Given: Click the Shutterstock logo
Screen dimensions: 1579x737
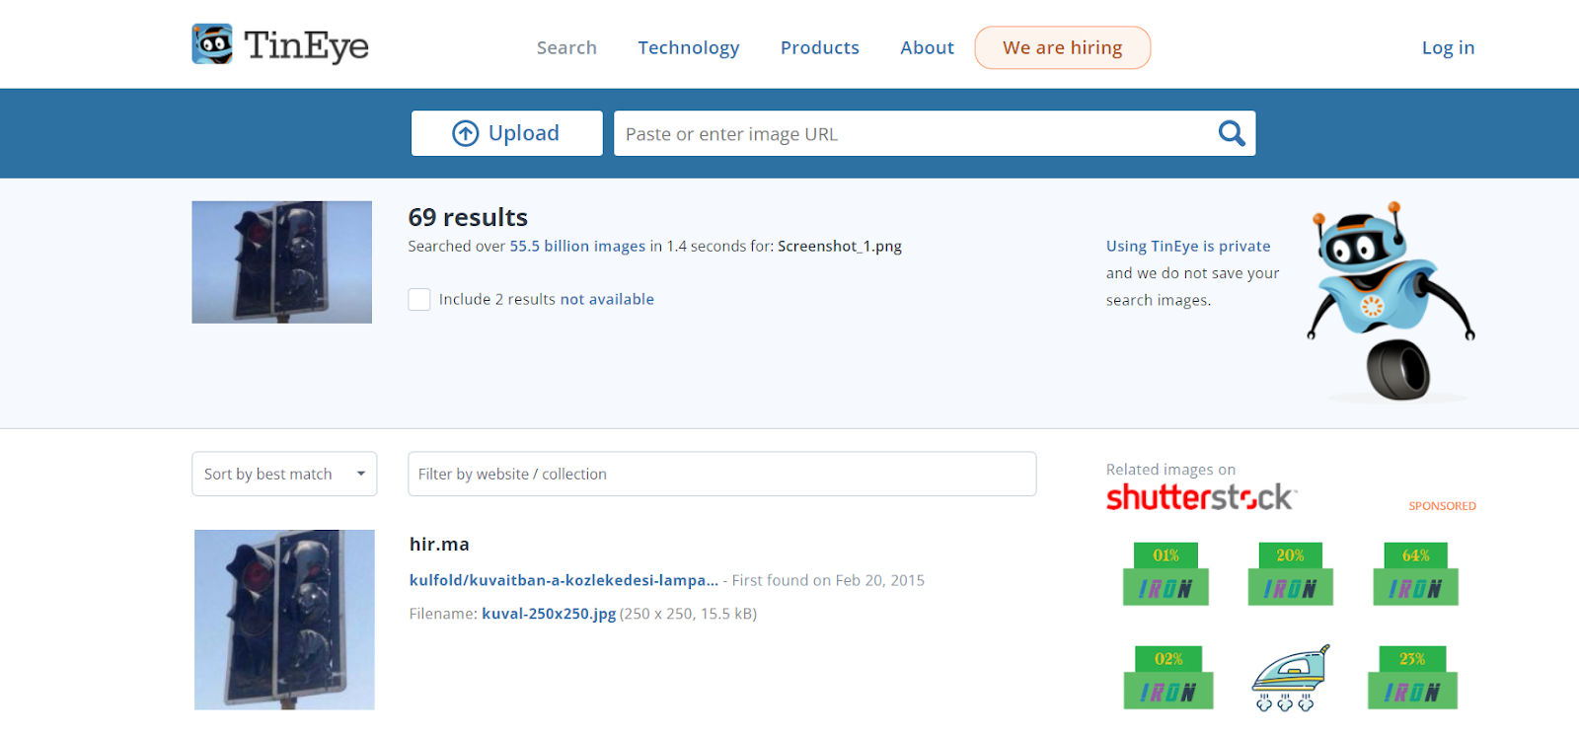Looking at the screenshot, I should click(1201, 496).
